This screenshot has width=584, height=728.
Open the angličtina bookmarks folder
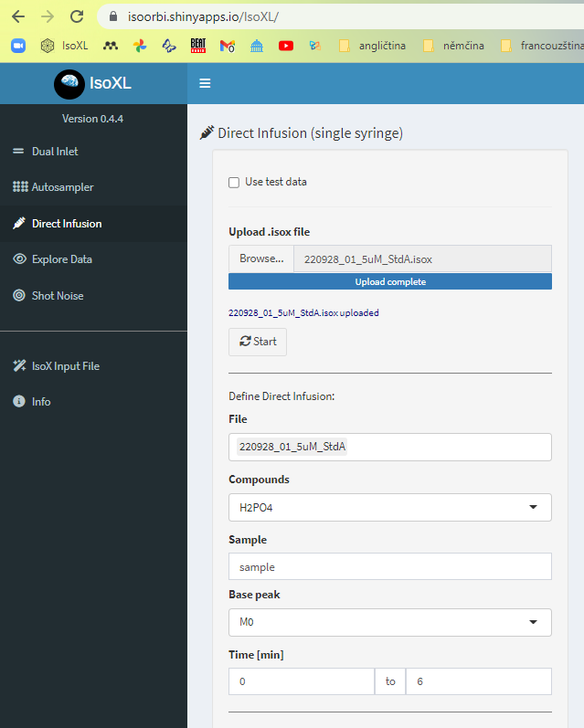click(x=372, y=46)
